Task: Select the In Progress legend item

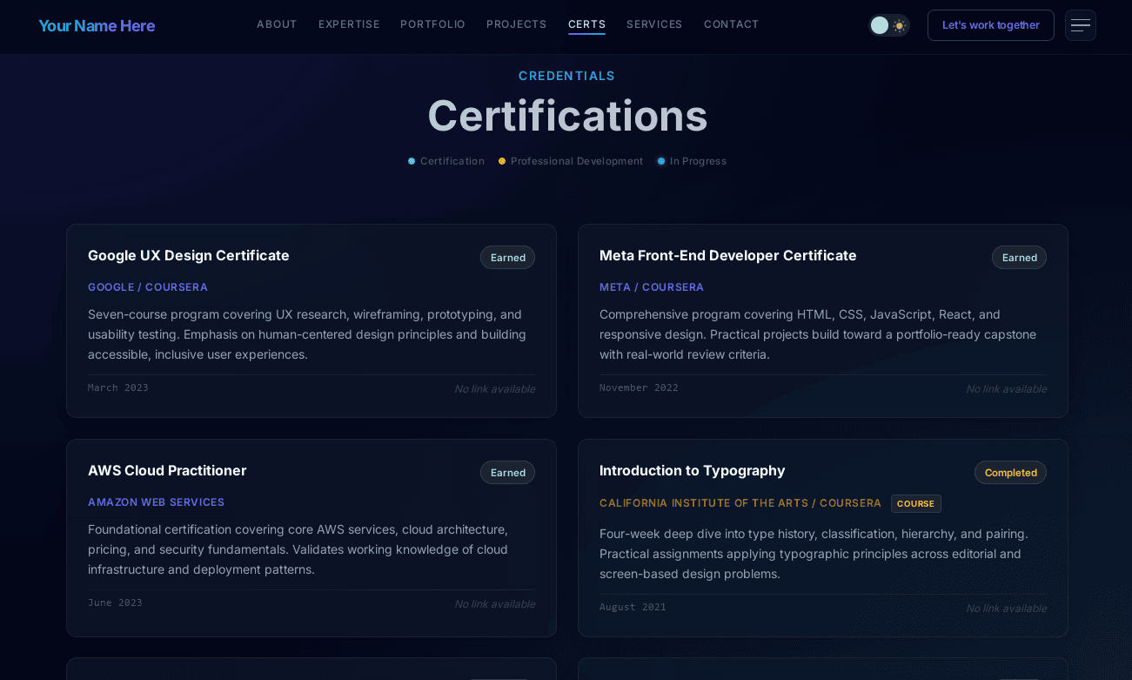Action: click(692, 161)
